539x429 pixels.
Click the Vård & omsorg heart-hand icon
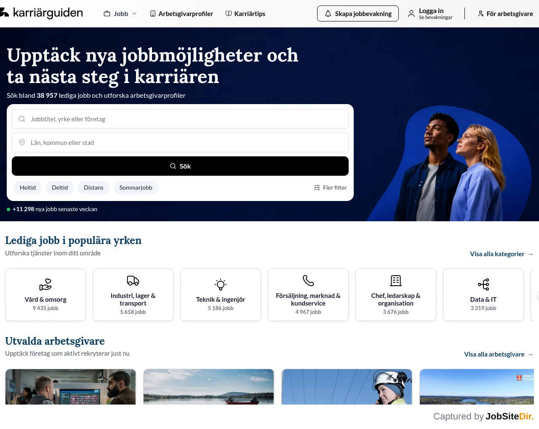pyautogui.click(x=45, y=284)
